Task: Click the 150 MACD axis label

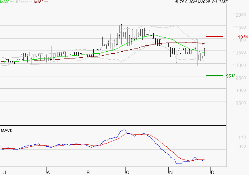Action: point(242,137)
